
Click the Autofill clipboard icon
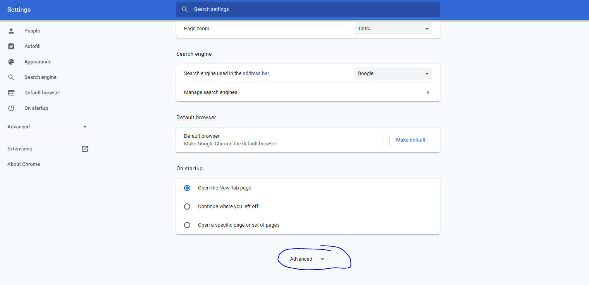click(x=11, y=46)
